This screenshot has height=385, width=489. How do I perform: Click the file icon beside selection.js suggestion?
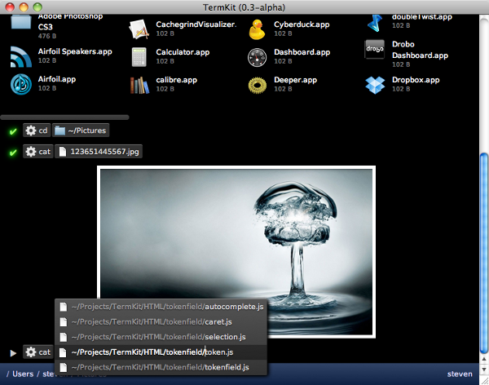tap(64, 337)
